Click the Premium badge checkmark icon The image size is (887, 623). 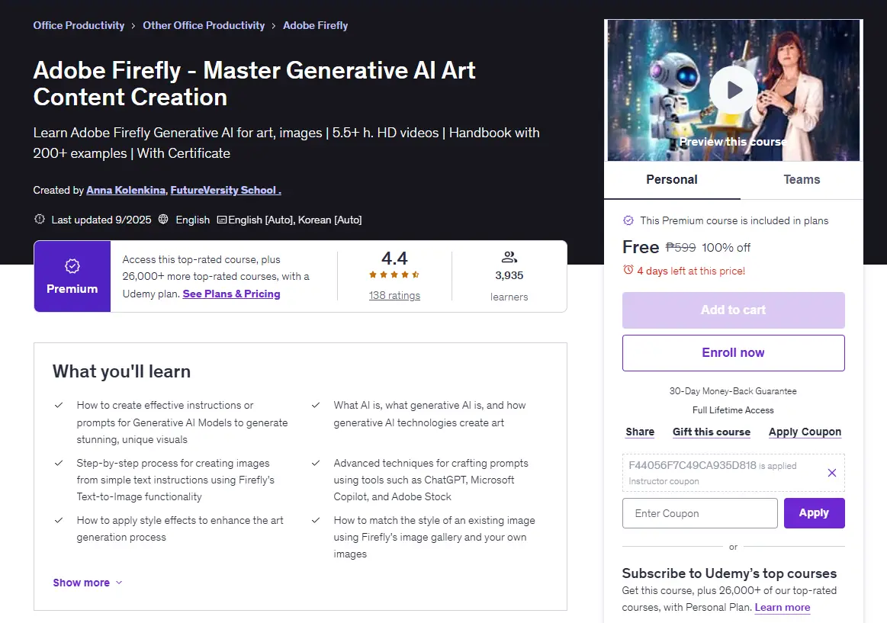pyautogui.click(x=72, y=265)
